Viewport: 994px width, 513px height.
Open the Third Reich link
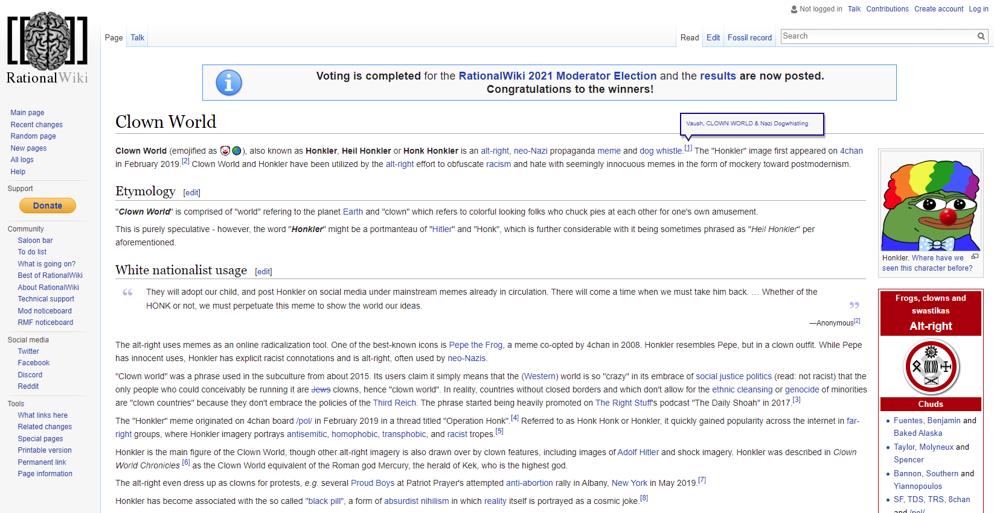coord(394,403)
